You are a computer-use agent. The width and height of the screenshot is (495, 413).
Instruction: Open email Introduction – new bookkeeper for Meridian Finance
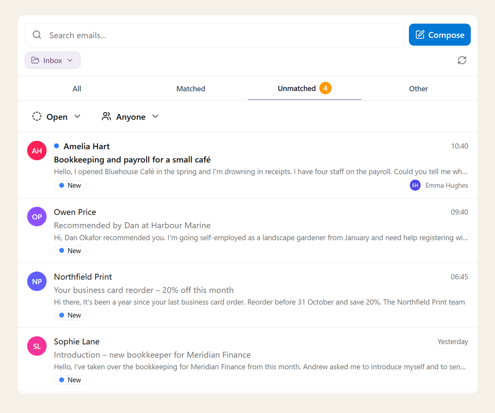tap(247, 360)
